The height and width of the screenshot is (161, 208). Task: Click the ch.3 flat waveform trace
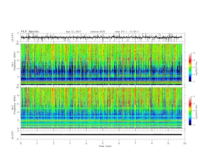(x=101, y=135)
